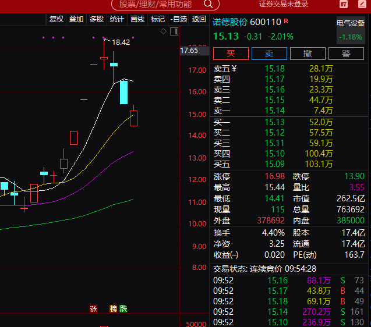The image size is (371, 327).
Task: Click the ¥ symbol beside 卖五
Action: tap(234, 69)
